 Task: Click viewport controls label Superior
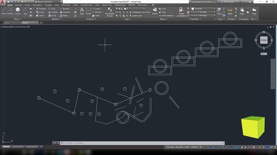[6, 27]
